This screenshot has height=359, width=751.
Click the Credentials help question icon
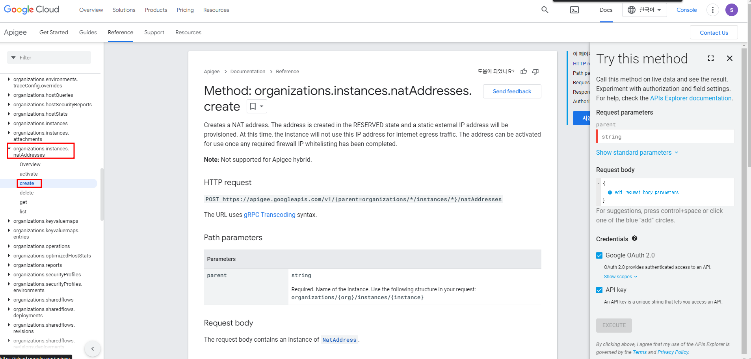click(x=634, y=238)
